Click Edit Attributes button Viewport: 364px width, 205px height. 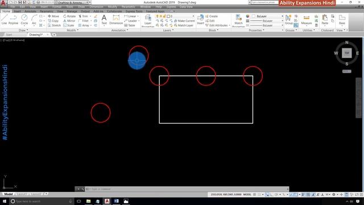(x=217, y=25)
